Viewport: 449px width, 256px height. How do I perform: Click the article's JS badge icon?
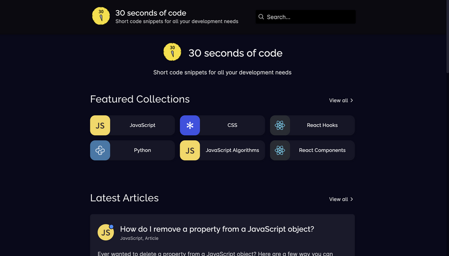point(106,232)
